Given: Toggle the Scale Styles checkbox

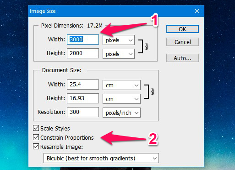Looking at the screenshot, I should (x=36, y=128).
